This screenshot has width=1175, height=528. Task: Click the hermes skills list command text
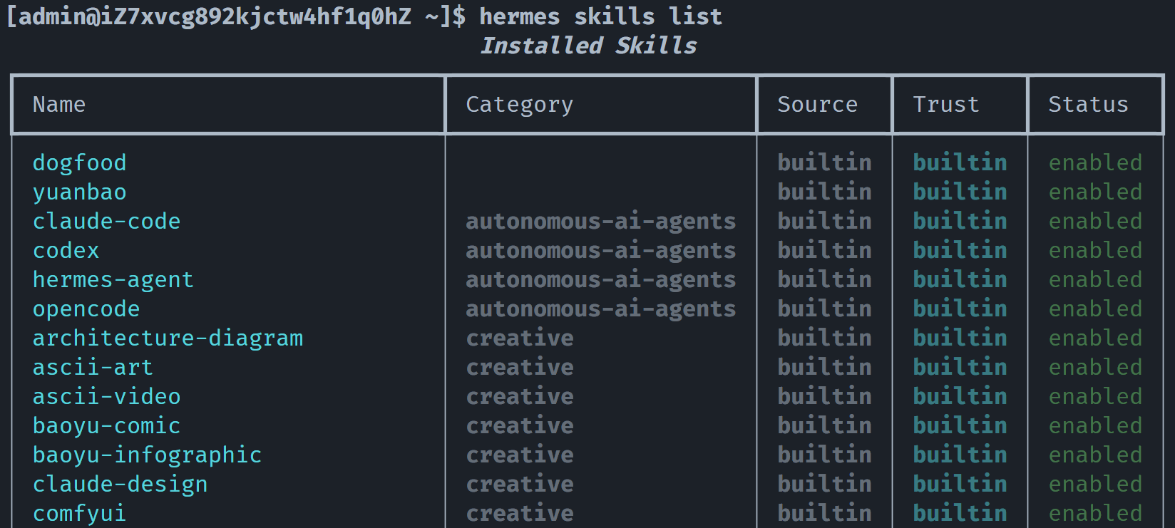(x=600, y=16)
